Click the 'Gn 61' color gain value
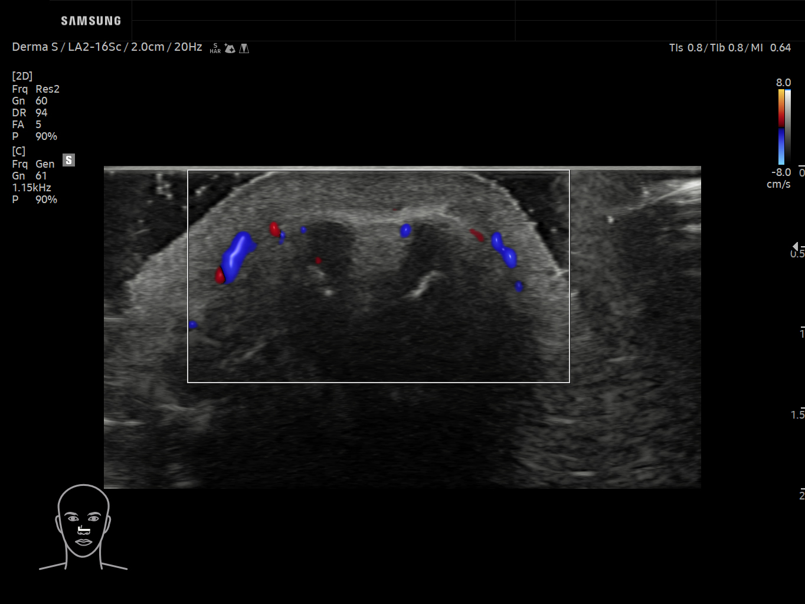805x604 pixels. [x=30, y=176]
